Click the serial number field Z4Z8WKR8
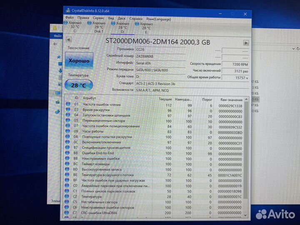The image size is (300, 225). (160, 56)
